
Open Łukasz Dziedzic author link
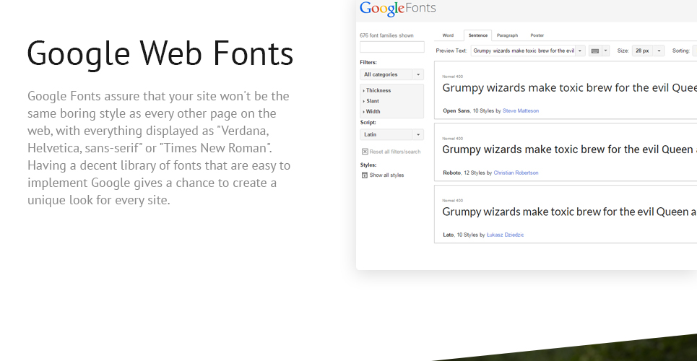505,235
